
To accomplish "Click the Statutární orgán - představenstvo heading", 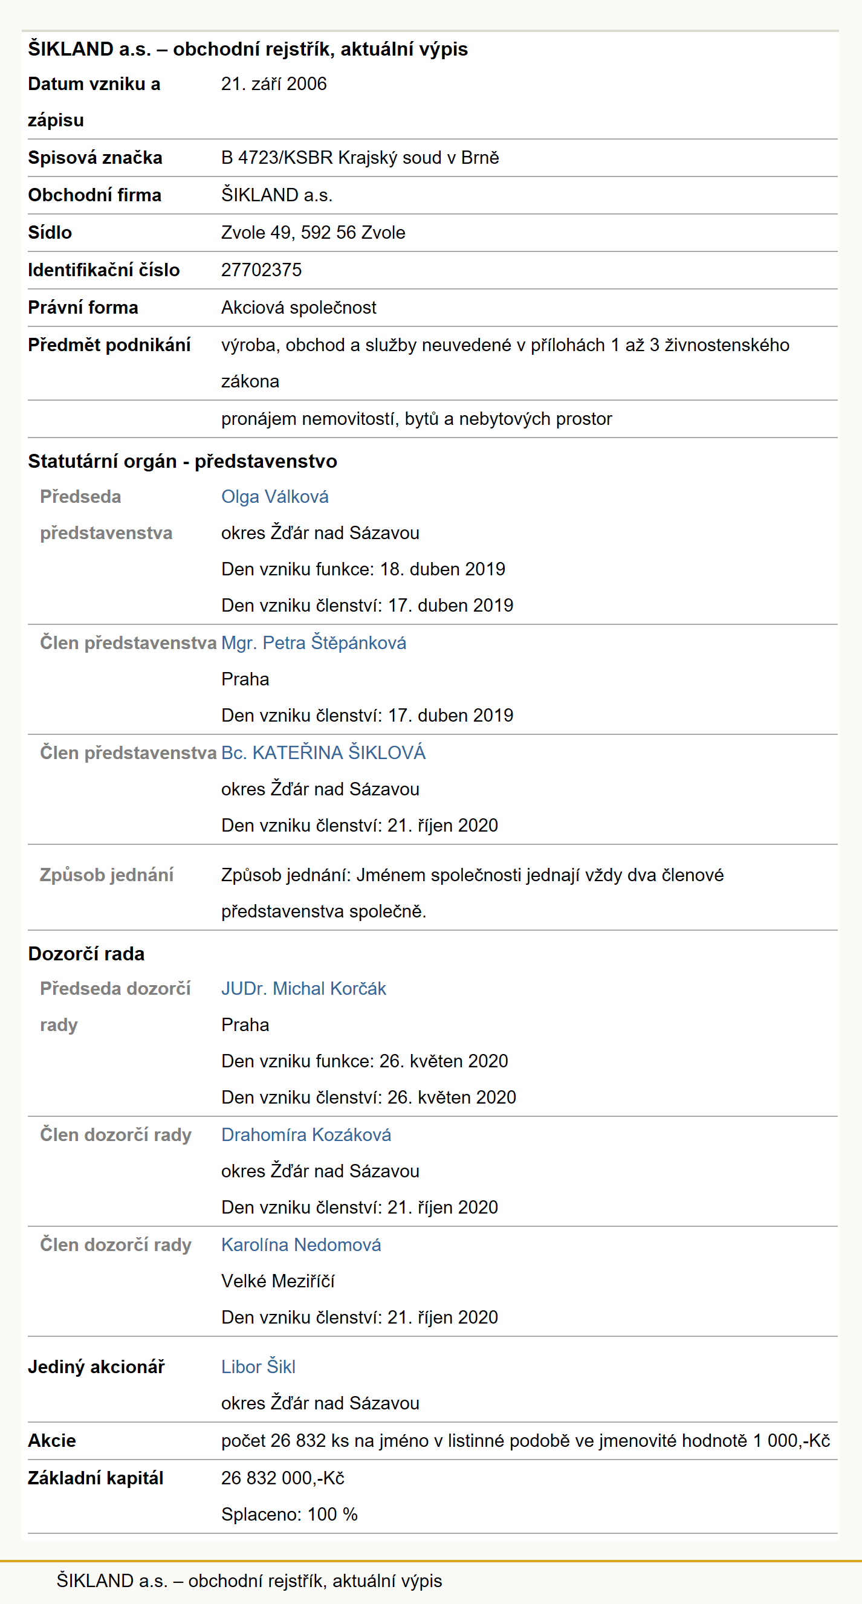I will pyautogui.click(x=183, y=461).
